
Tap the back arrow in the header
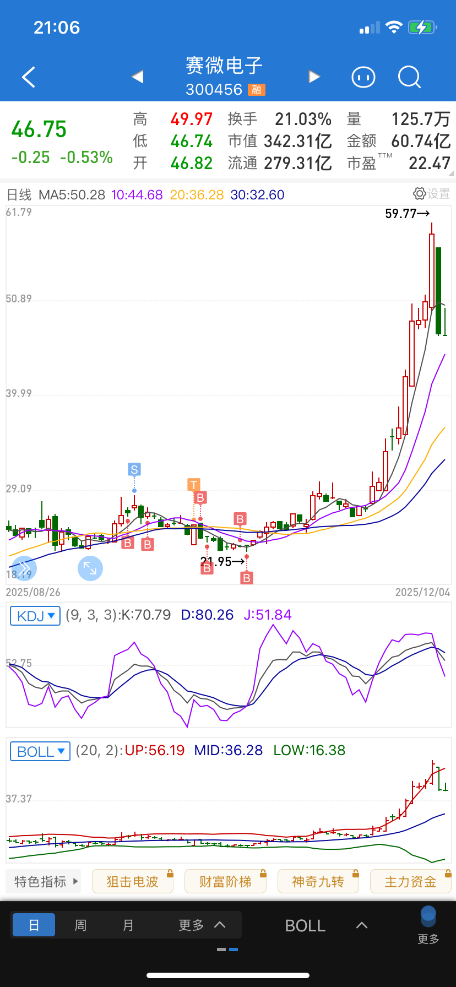pos(29,77)
